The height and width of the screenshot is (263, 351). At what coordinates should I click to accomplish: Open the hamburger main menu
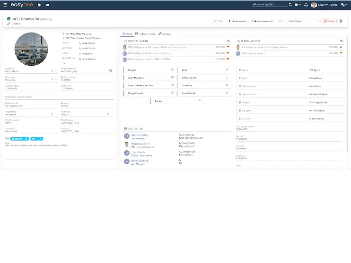click(5, 5)
